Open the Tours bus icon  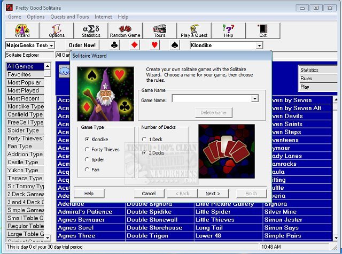(160, 31)
